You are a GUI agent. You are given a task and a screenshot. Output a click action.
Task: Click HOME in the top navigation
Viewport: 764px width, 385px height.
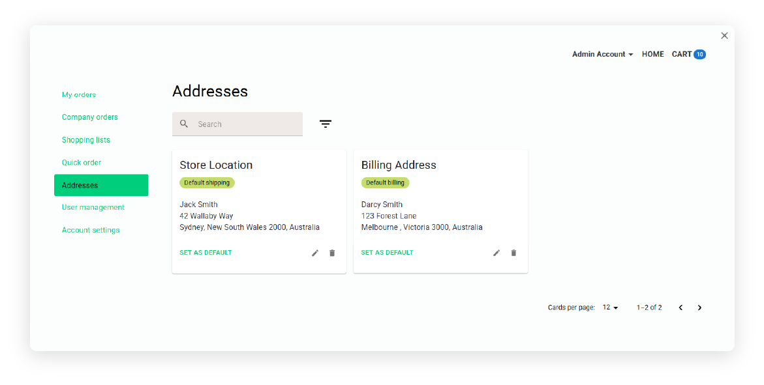click(x=653, y=54)
